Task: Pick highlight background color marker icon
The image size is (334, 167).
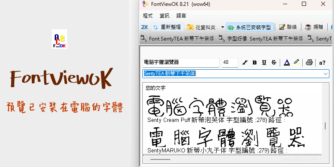Action: (x=296, y=62)
